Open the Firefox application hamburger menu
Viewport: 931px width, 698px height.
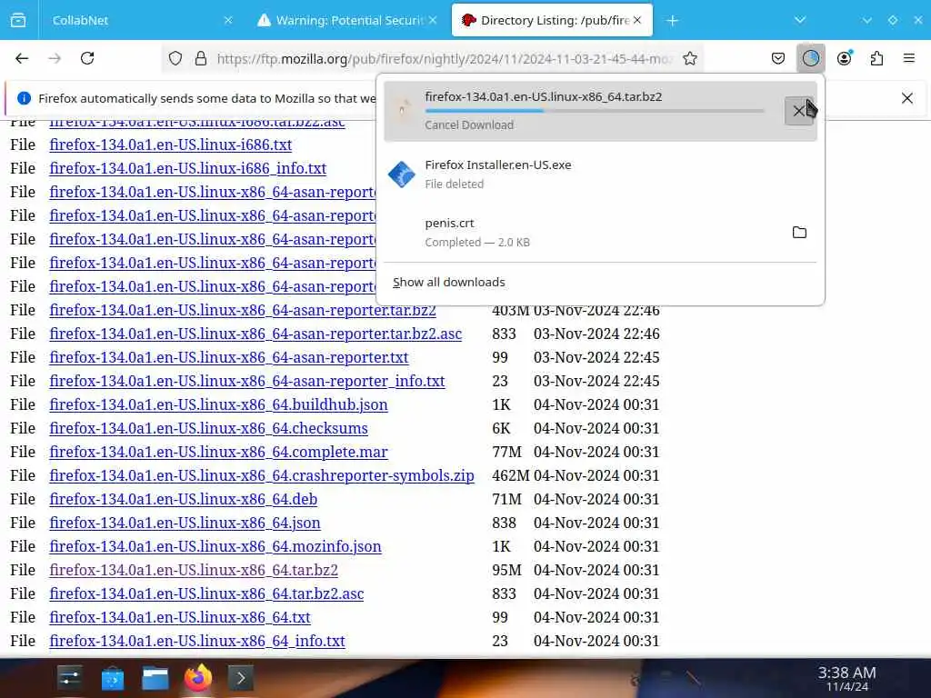point(908,58)
